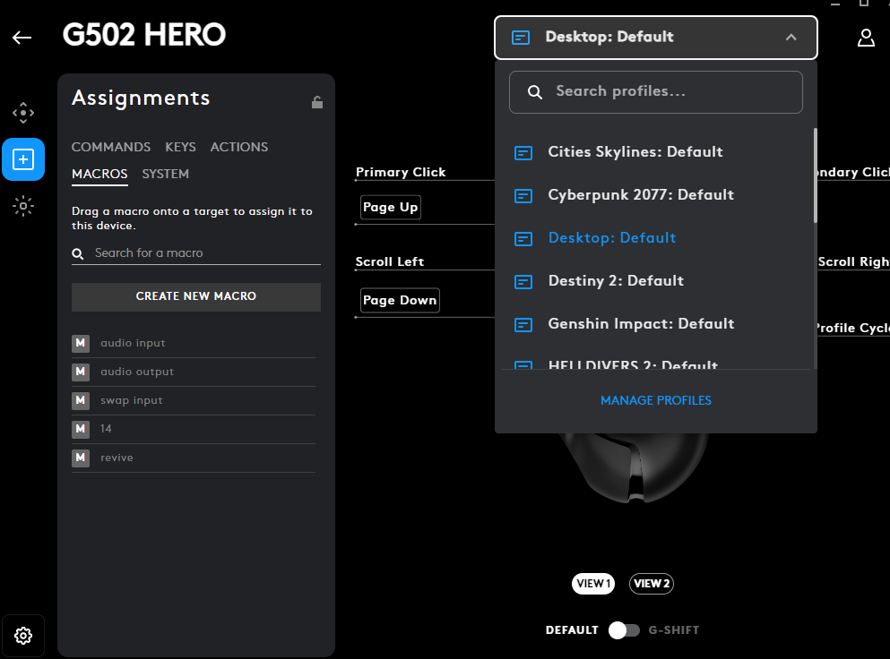Image resolution: width=890 pixels, height=659 pixels.
Task: Click the chevron arrow on profile selector
Action: point(791,38)
